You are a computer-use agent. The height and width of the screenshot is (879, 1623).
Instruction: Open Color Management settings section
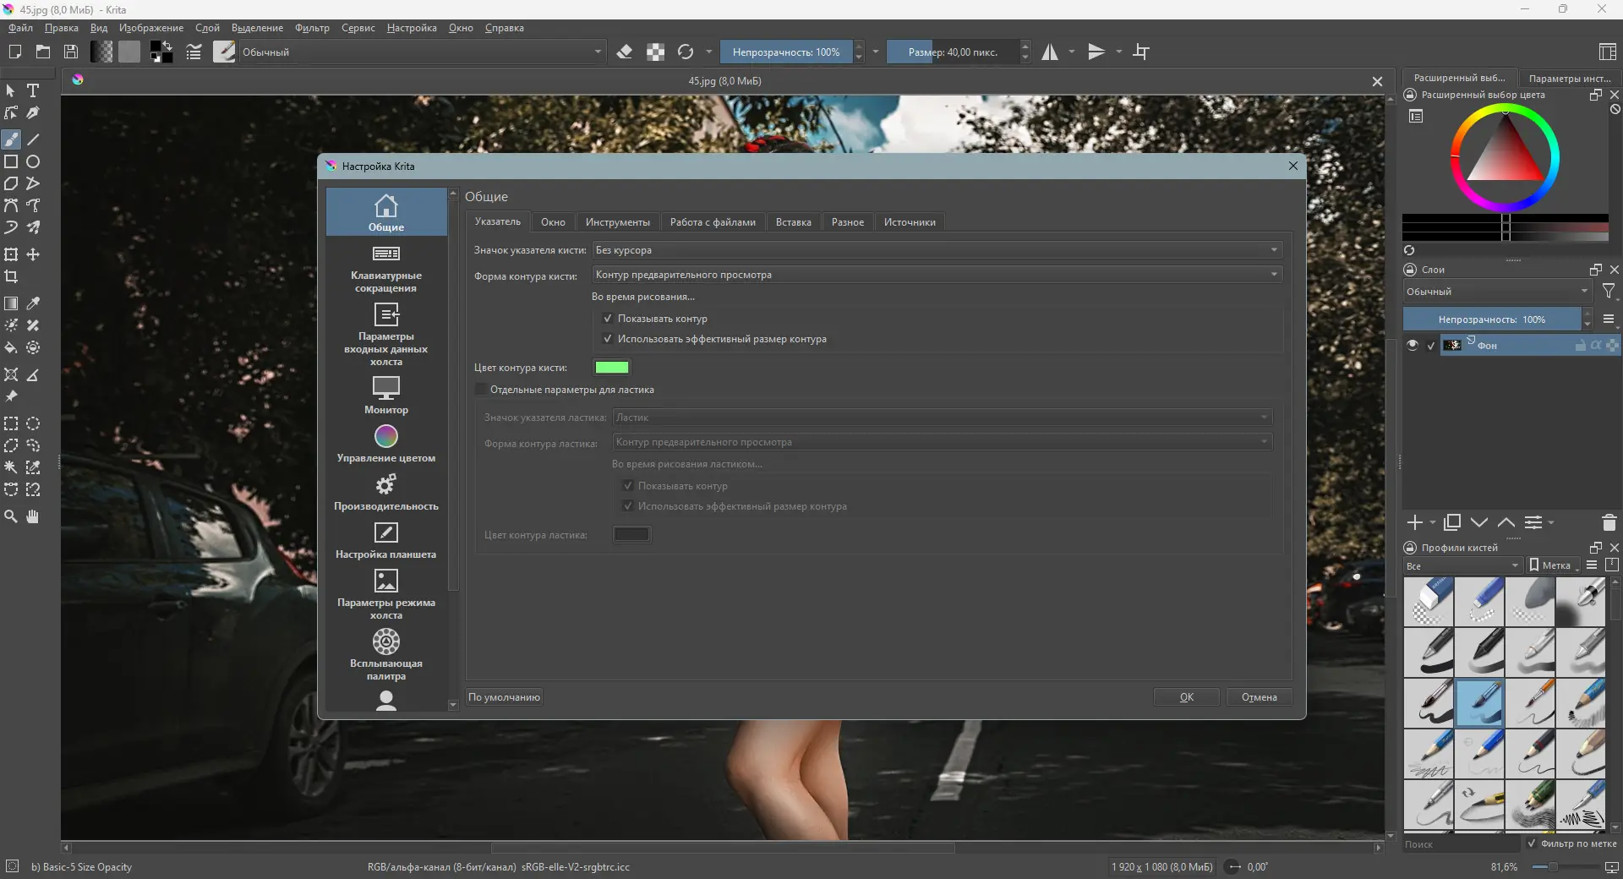386,444
